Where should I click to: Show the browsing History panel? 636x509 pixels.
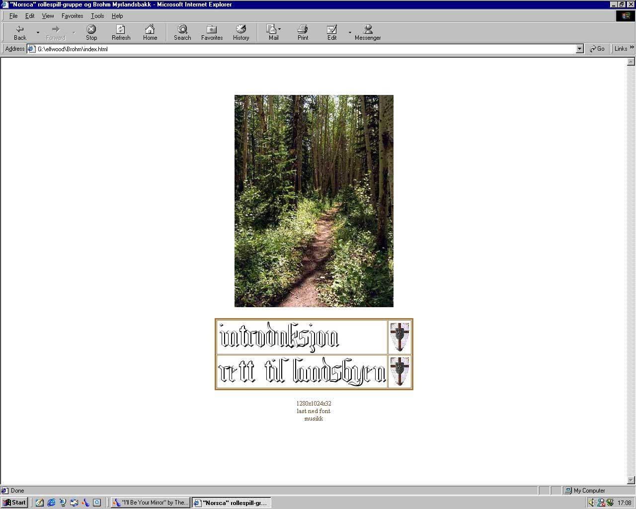point(241,32)
